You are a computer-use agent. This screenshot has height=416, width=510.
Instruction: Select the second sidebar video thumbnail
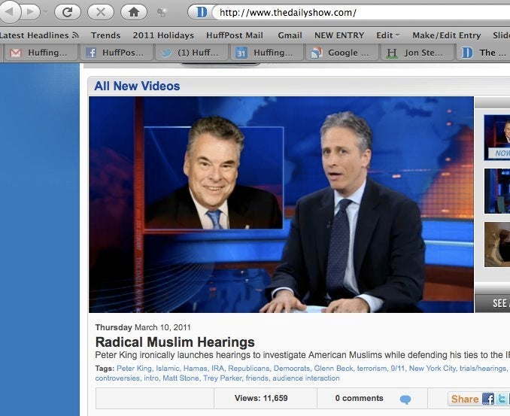497,191
